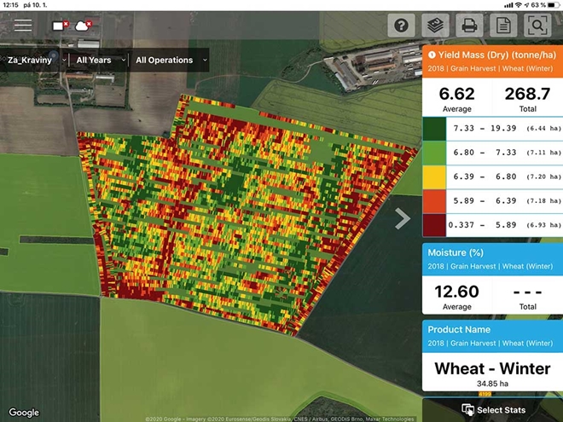Print the current yield map
Viewport: 563px width, 422px height.
469,26
